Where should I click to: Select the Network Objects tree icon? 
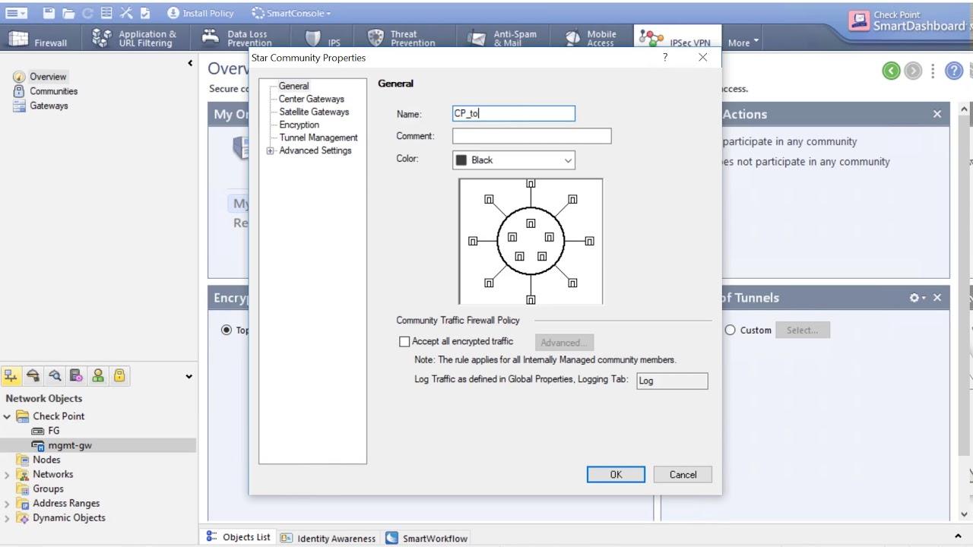coord(11,375)
